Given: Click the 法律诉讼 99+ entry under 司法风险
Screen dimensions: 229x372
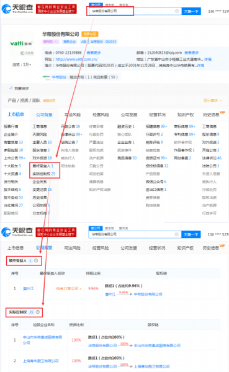Looking at the screenshot, I should [71, 135].
